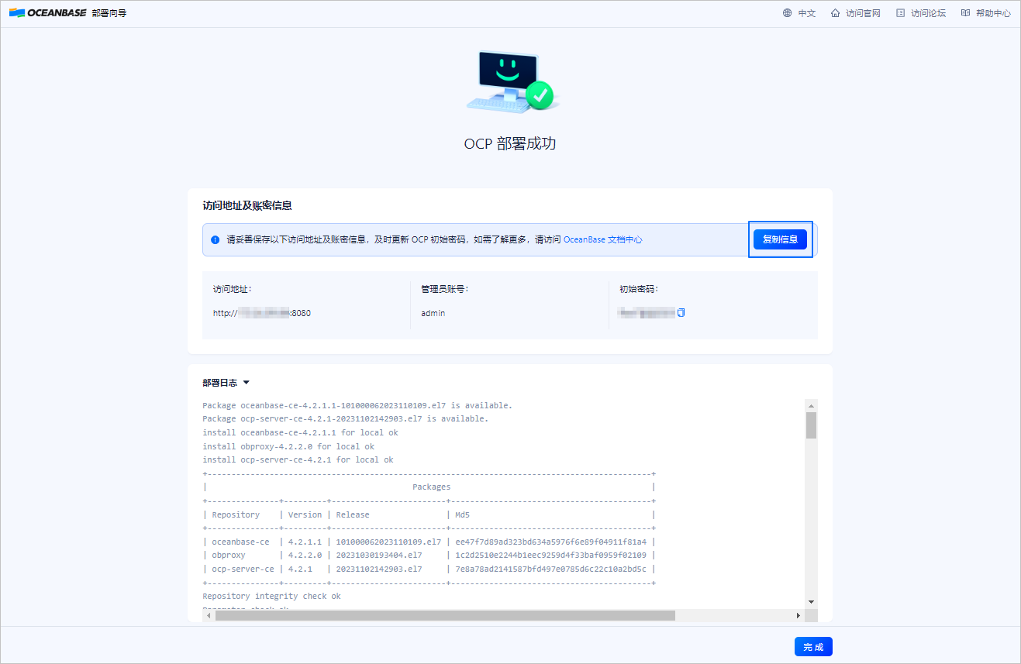Open the 访问官网 link
1021x664 pixels.
point(864,13)
